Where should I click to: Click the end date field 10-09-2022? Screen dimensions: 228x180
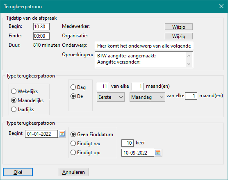pos(137,153)
